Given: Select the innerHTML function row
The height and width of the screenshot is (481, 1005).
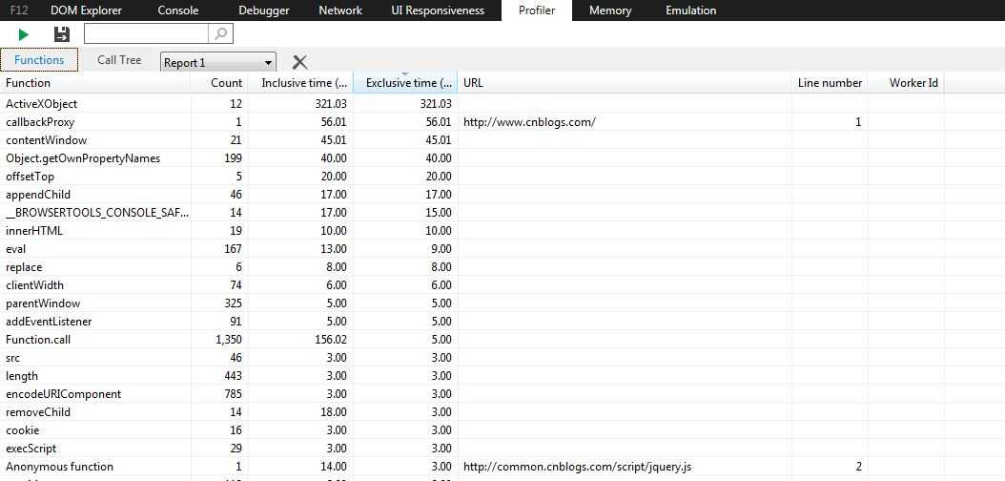Looking at the screenshot, I should [502, 230].
